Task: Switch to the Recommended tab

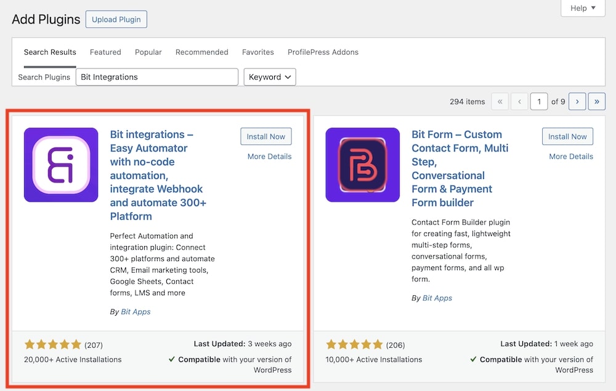Action: [201, 52]
